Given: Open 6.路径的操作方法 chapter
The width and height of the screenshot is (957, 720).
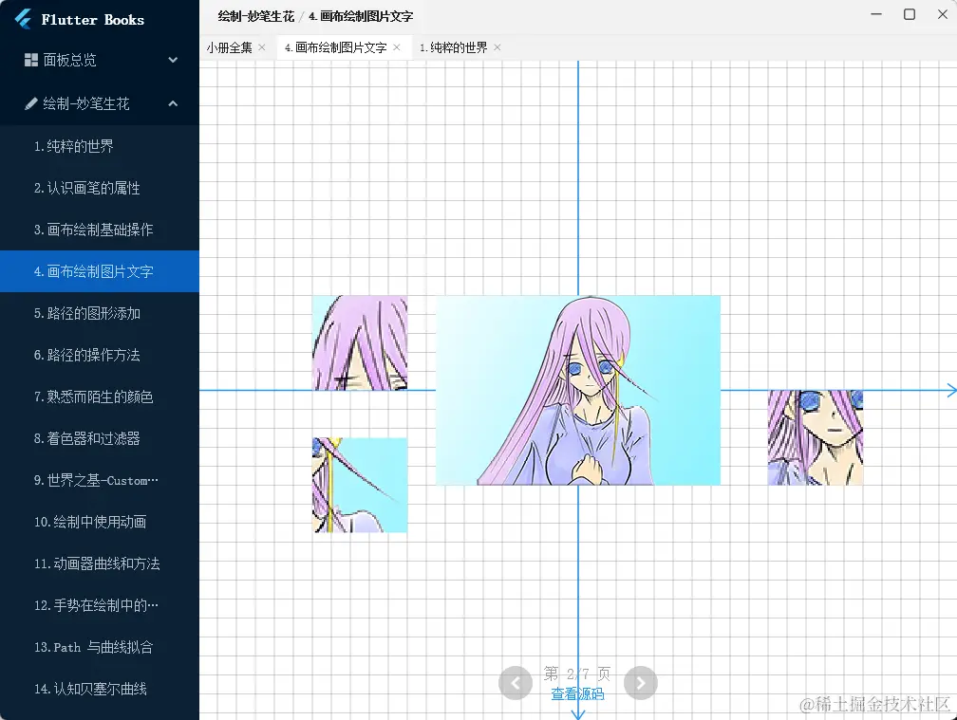Looking at the screenshot, I should tap(100, 355).
